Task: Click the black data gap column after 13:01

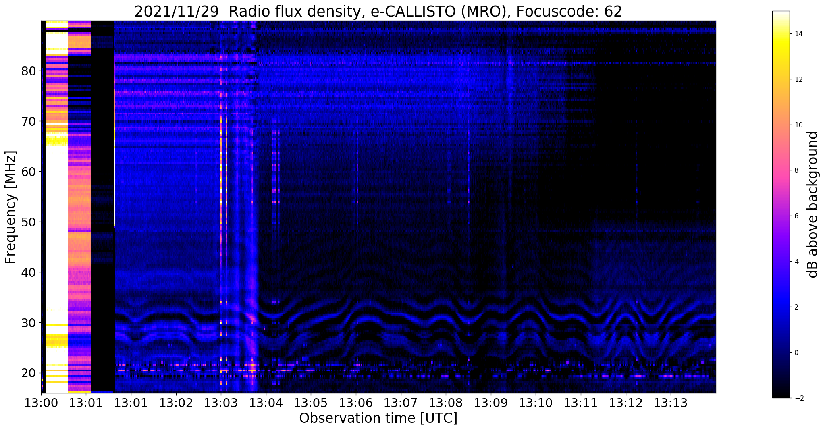Action: pyautogui.click(x=103, y=206)
